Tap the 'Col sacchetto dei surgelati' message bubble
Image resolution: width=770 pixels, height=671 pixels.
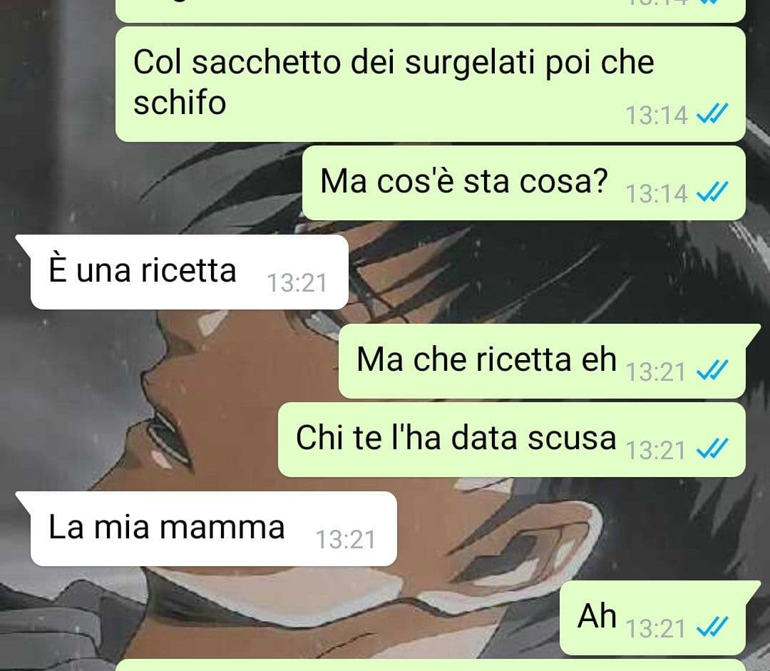[x=430, y=84]
